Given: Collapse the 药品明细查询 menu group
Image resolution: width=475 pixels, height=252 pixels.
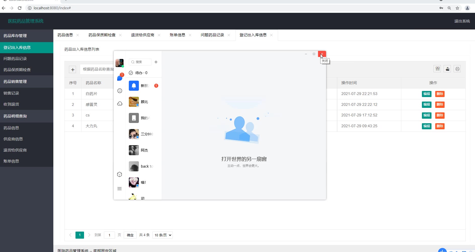Looking at the screenshot, I should (x=27, y=116).
